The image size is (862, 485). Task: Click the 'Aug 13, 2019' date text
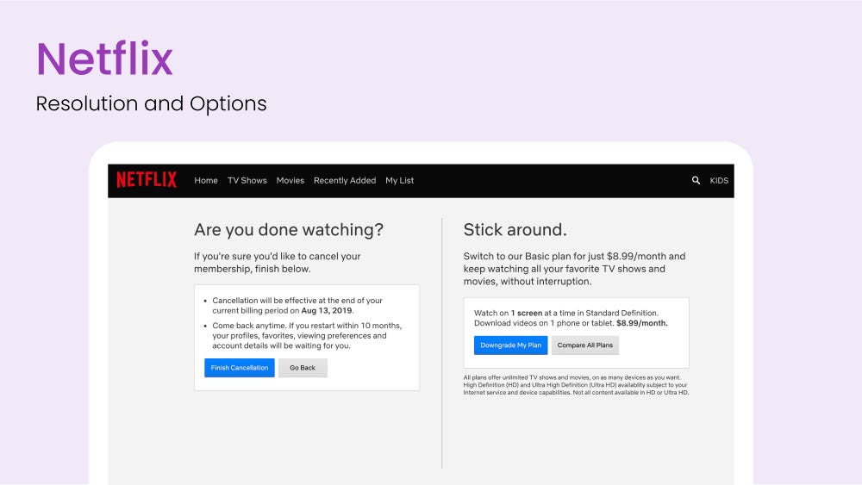coord(327,310)
